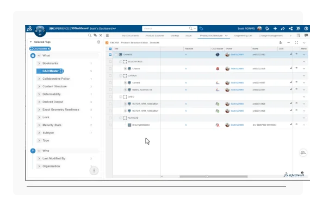Open Scott's Dashboard dropdown
Viewport: 310px width, 206px height.
(103, 29)
